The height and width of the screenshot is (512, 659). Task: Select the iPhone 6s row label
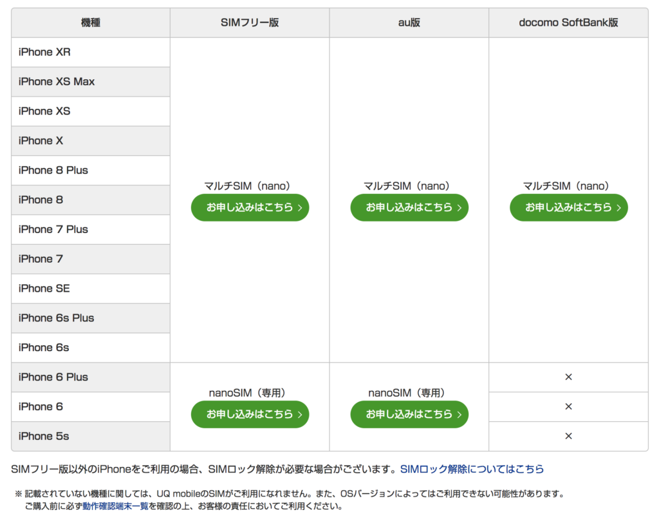click(44, 348)
